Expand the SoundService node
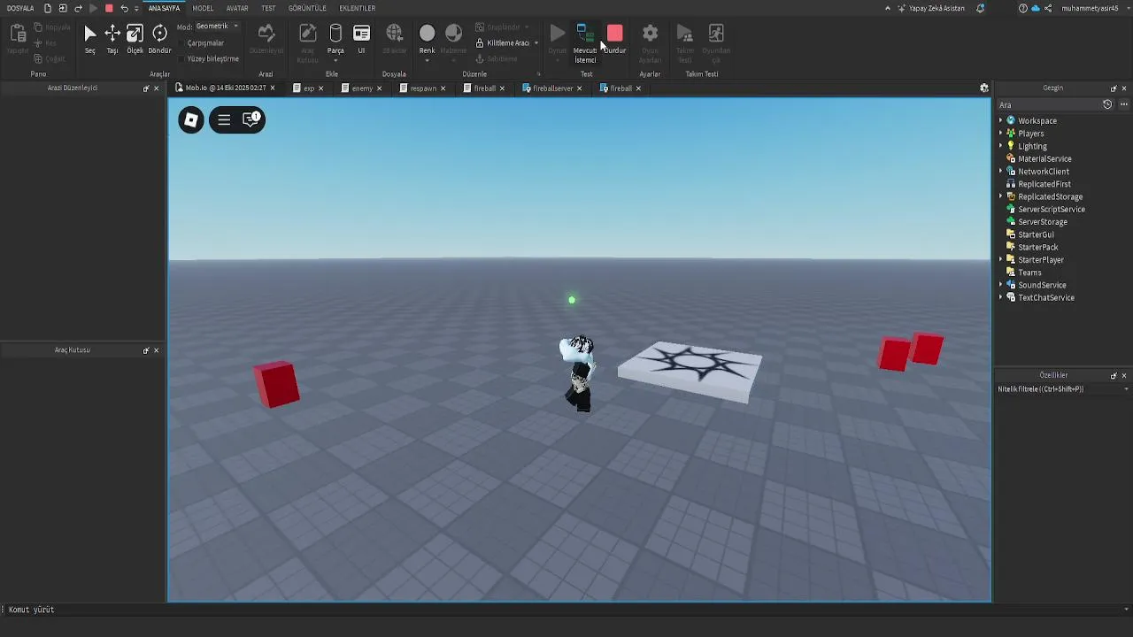This screenshot has height=637, width=1133. 1001,285
